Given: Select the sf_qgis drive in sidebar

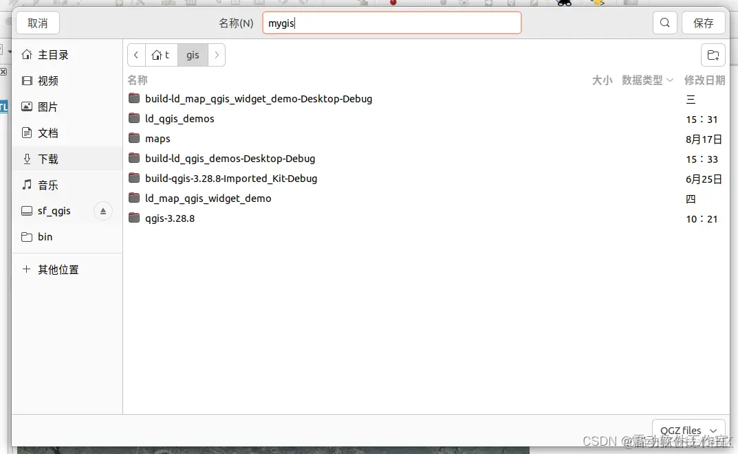Looking at the screenshot, I should [x=54, y=211].
